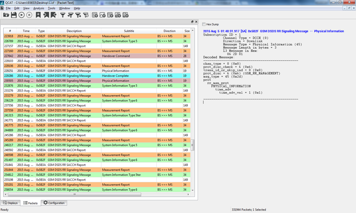Switch to the Configuration tab
356x213 pixels.
point(54,203)
